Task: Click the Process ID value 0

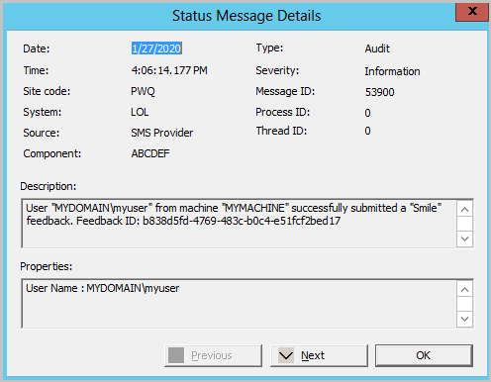Action: pos(367,113)
